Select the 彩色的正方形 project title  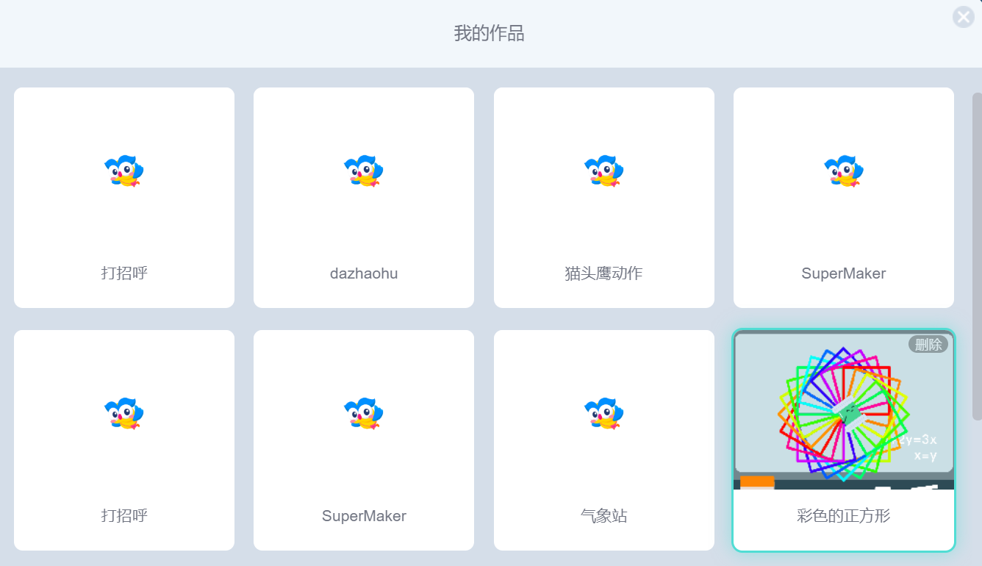[844, 516]
